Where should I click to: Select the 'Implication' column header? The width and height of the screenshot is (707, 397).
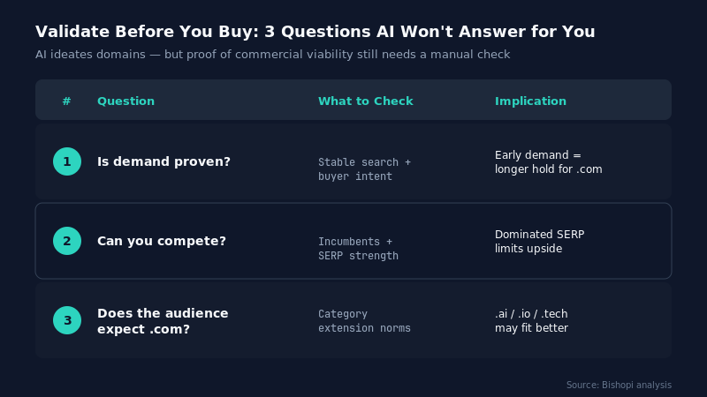(531, 101)
